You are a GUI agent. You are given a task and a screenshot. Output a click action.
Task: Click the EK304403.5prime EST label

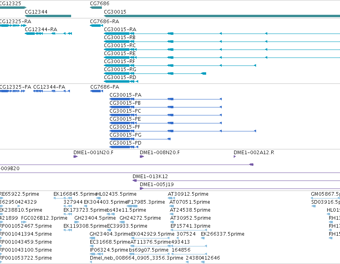[105, 202]
